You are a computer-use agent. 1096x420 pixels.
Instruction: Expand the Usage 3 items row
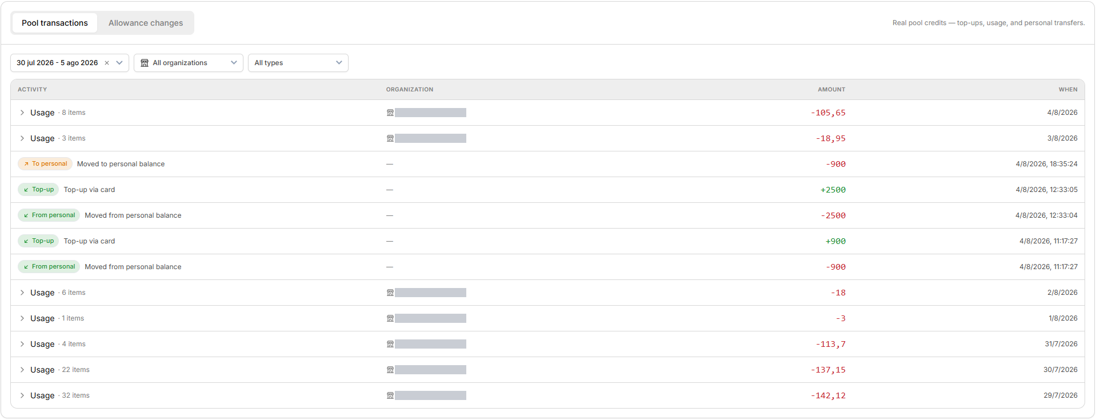click(x=22, y=138)
